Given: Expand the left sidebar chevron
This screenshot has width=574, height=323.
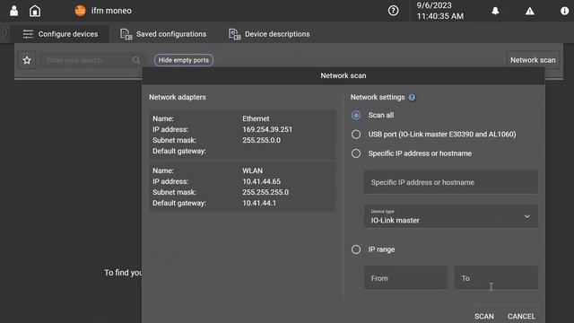Looking at the screenshot, I should pos(6,34).
